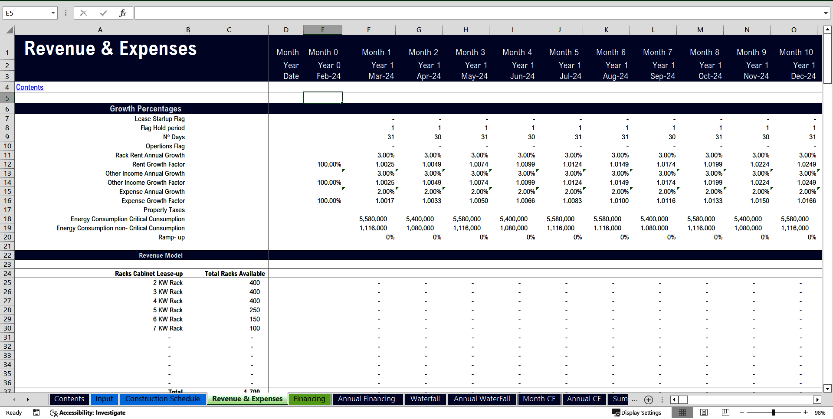Expand the formula bar
833x419 pixels.
click(826, 13)
